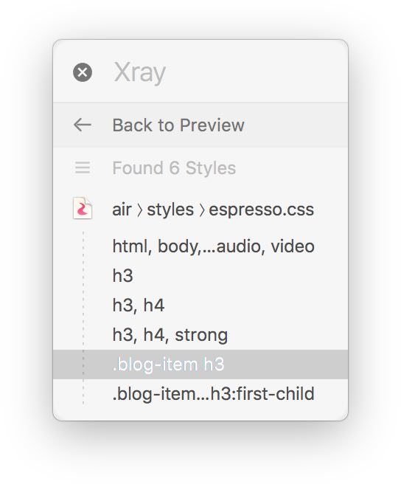
Task: Close the Xray panel with the X icon
Action: (x=83, y=72)
